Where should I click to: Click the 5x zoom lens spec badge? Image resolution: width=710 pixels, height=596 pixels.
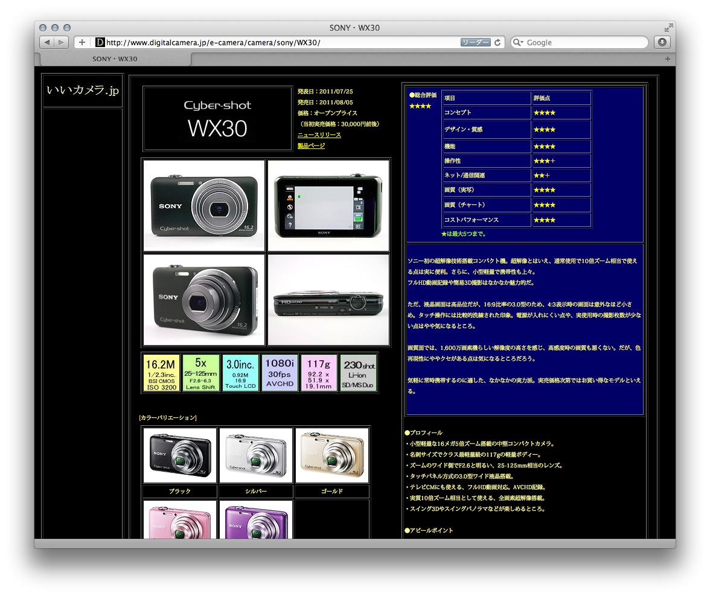click(200, 373)
